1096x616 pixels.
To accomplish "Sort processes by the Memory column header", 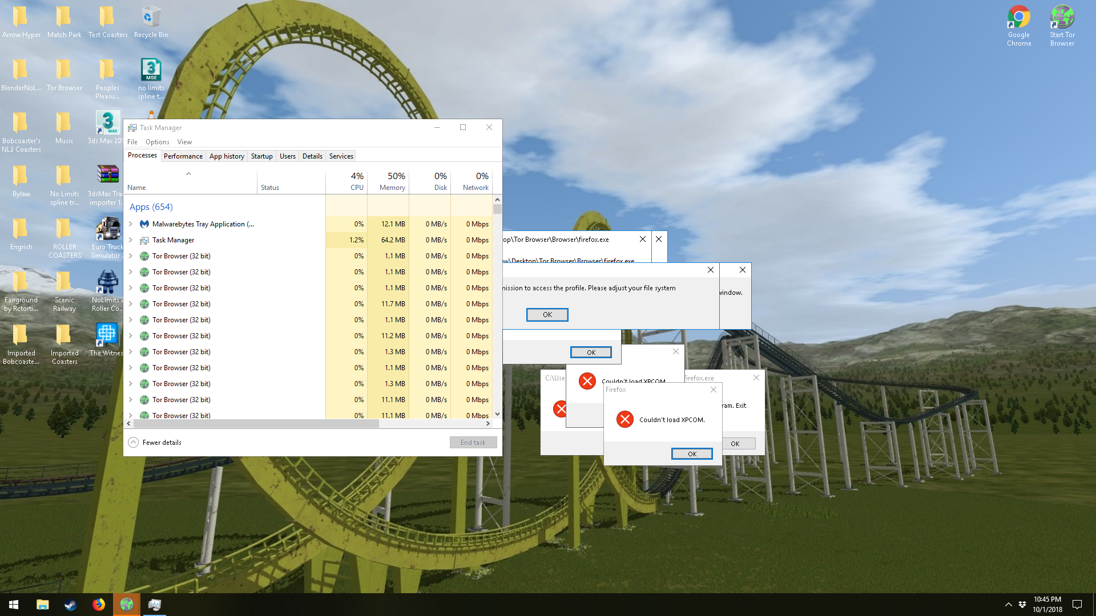I will click(392, 182).
